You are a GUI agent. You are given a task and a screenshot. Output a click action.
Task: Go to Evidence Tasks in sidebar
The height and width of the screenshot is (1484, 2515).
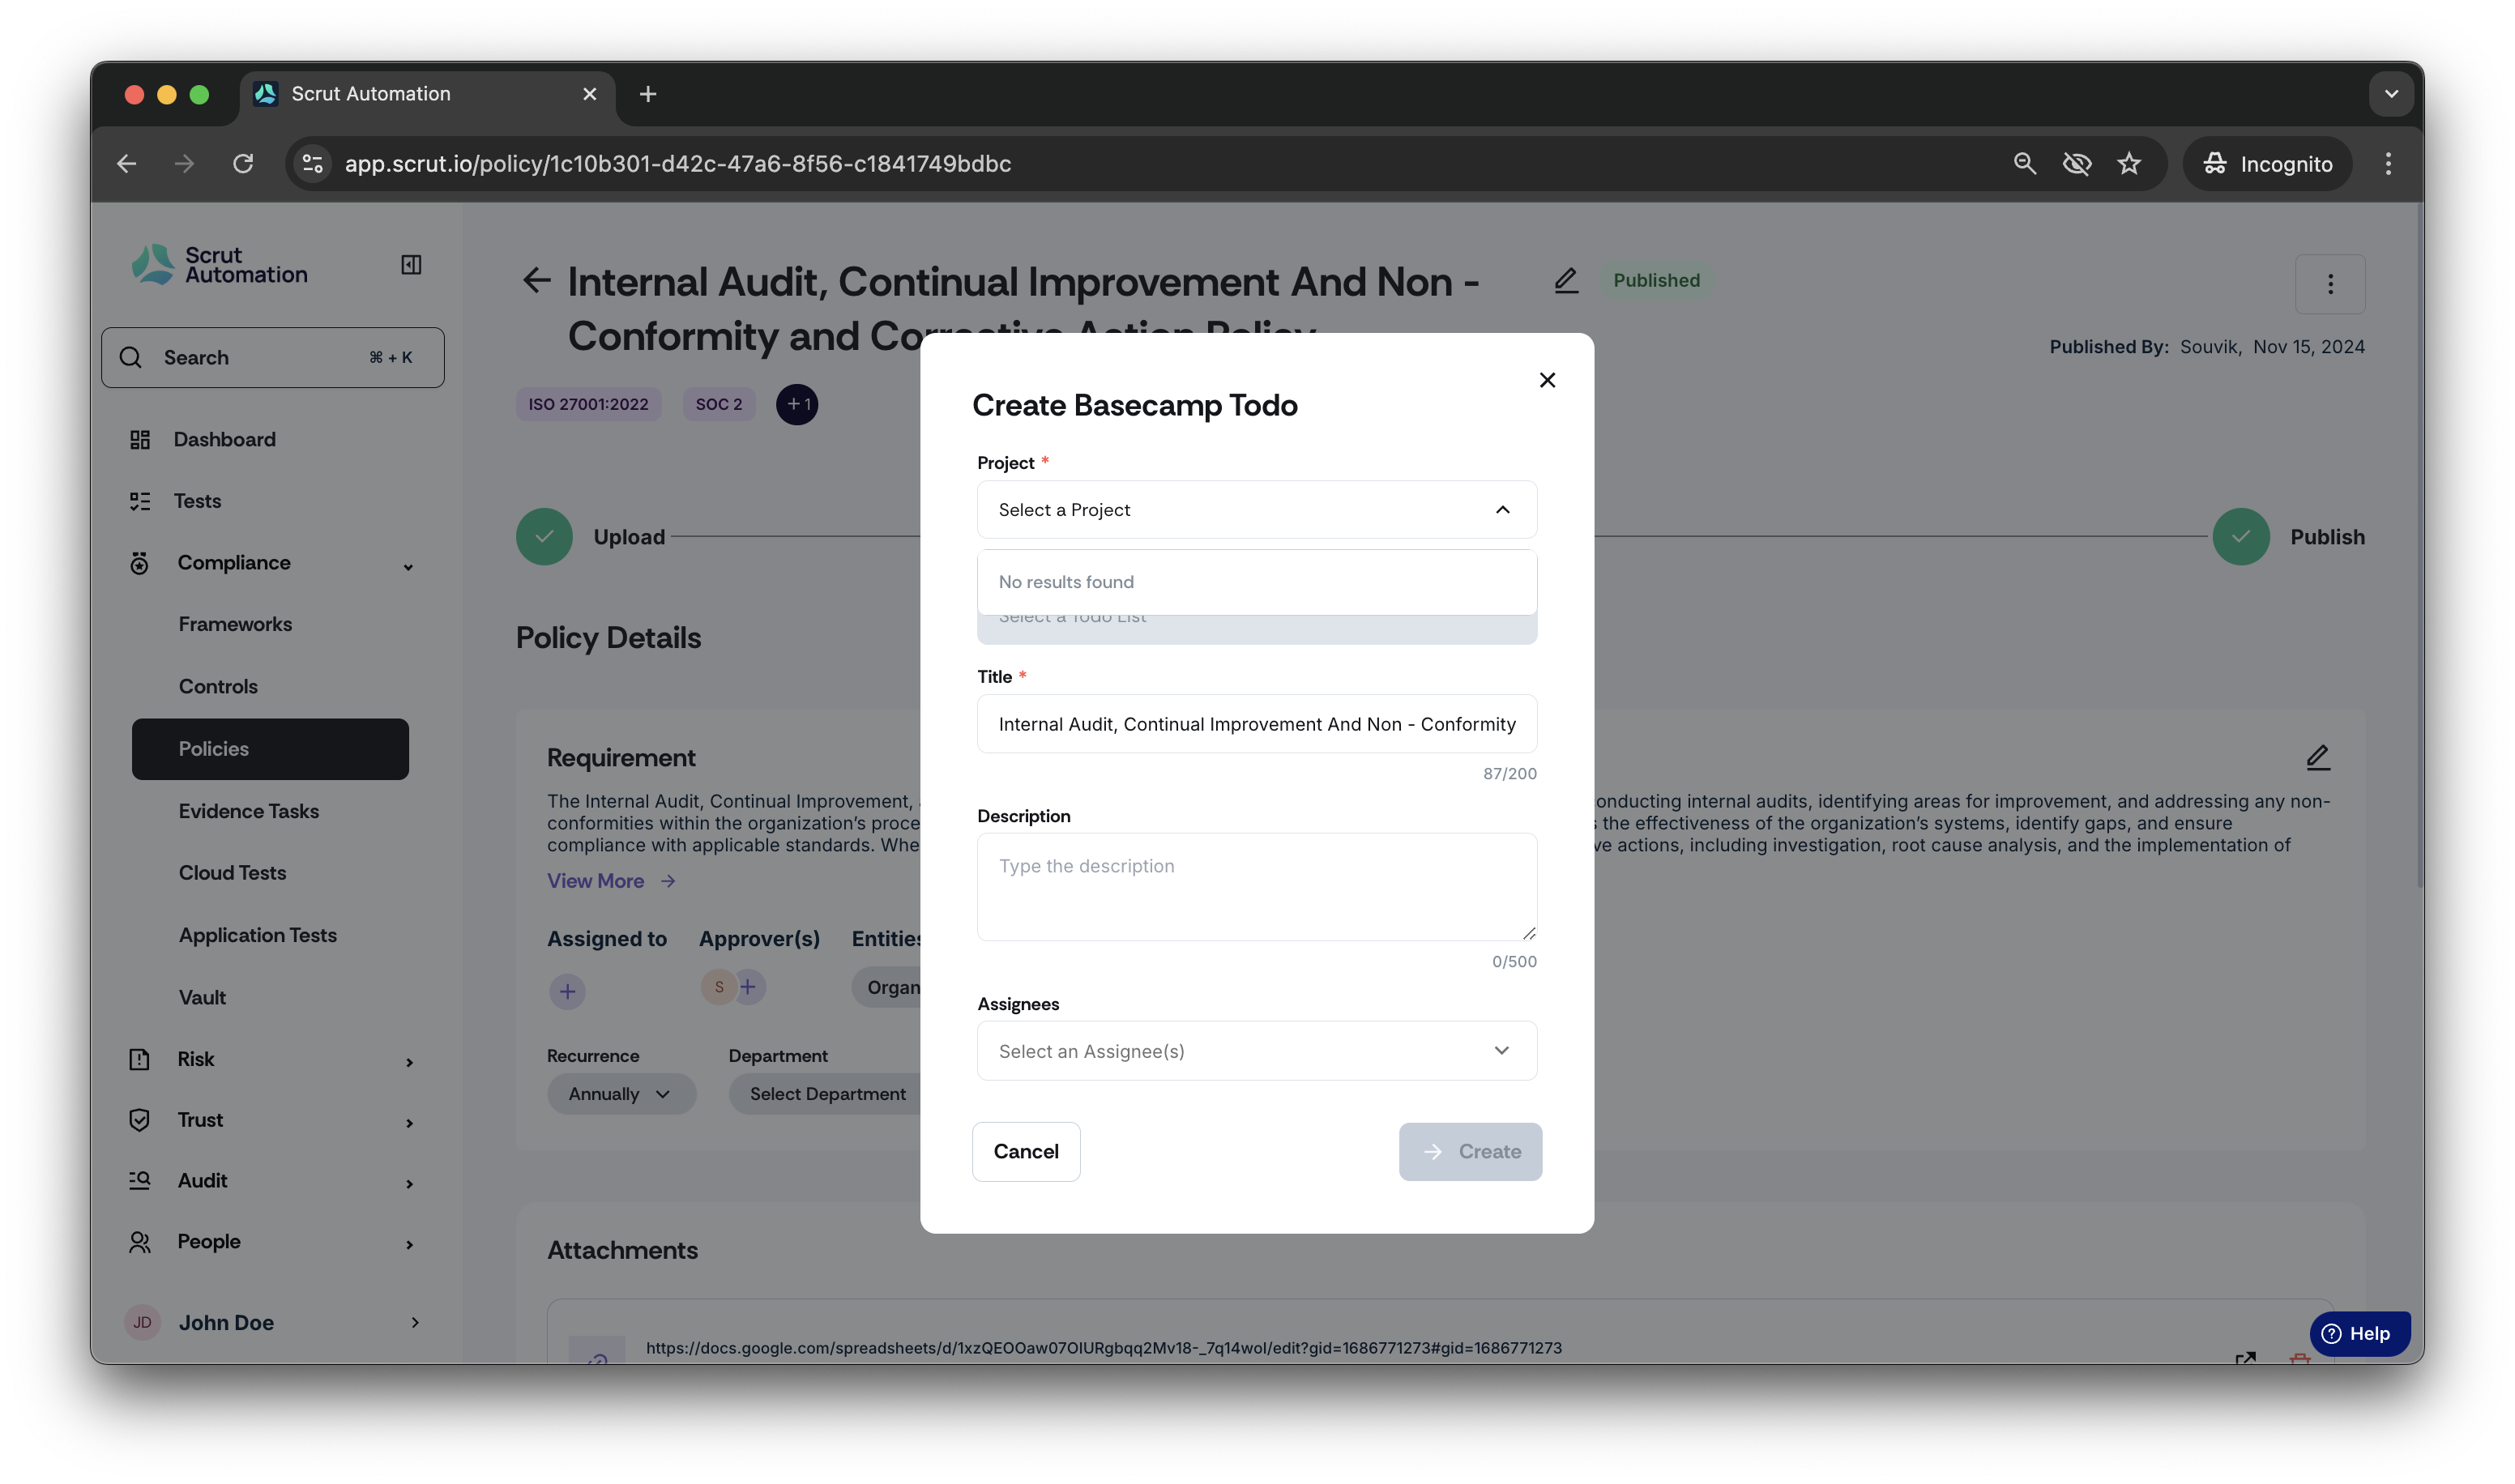coord(249,811)
